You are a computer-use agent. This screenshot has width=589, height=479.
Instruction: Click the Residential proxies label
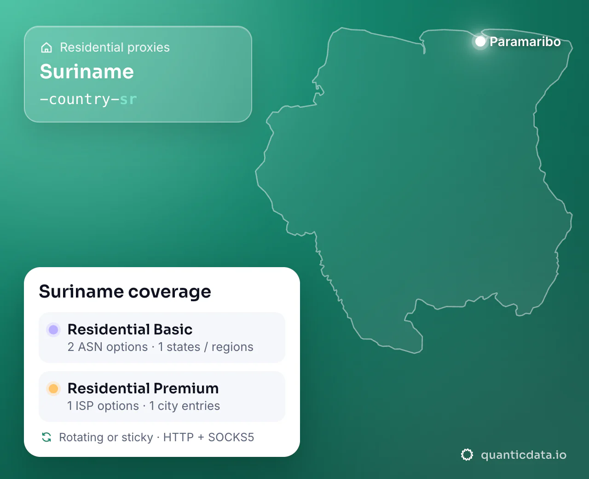coord(115,47)
